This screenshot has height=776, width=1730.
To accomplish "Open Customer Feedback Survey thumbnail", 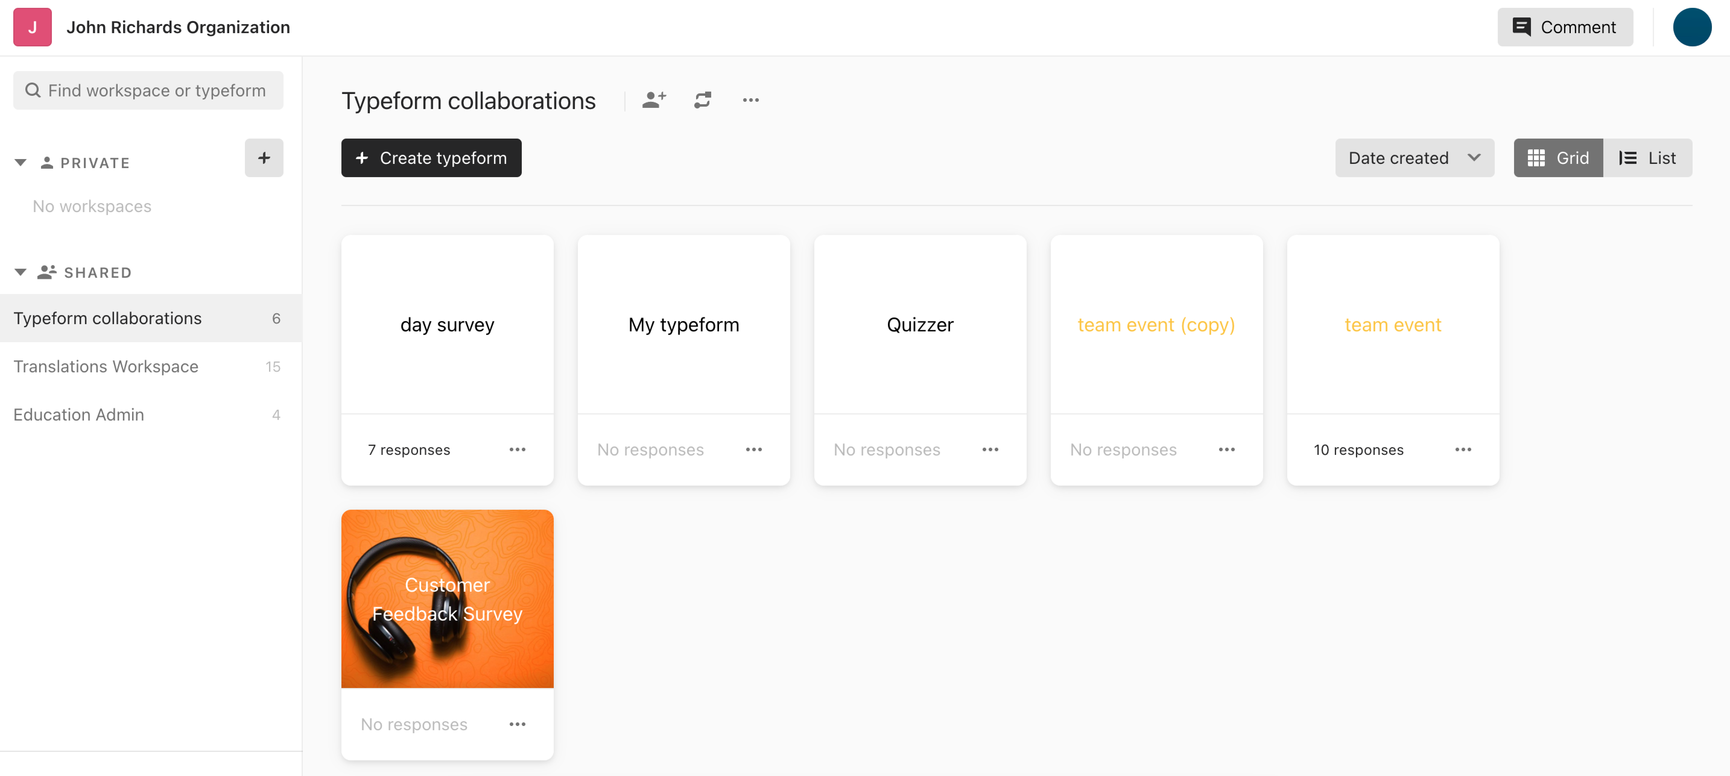I will 447,599.
